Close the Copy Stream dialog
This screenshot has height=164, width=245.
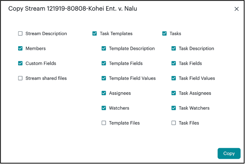tap(236, 9)
